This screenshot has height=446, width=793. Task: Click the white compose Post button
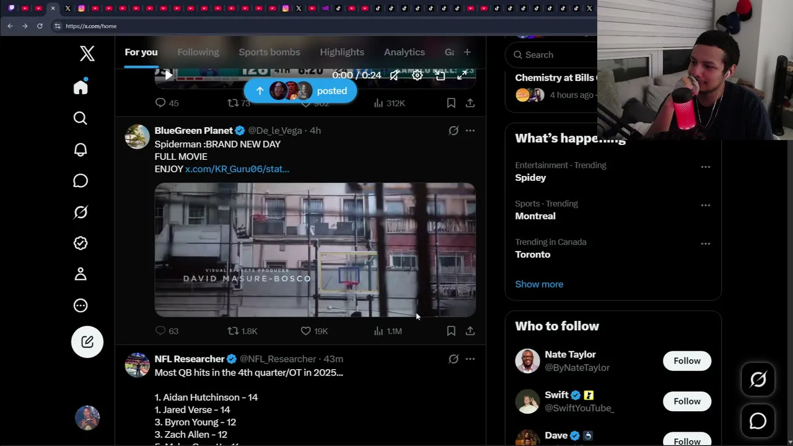pos(87,342)
